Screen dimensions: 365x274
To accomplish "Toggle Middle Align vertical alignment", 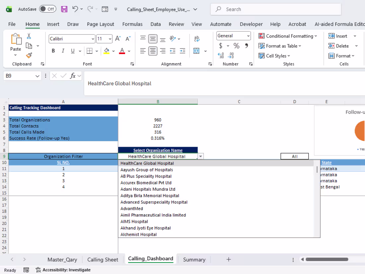I will click(x=153, y=39).
